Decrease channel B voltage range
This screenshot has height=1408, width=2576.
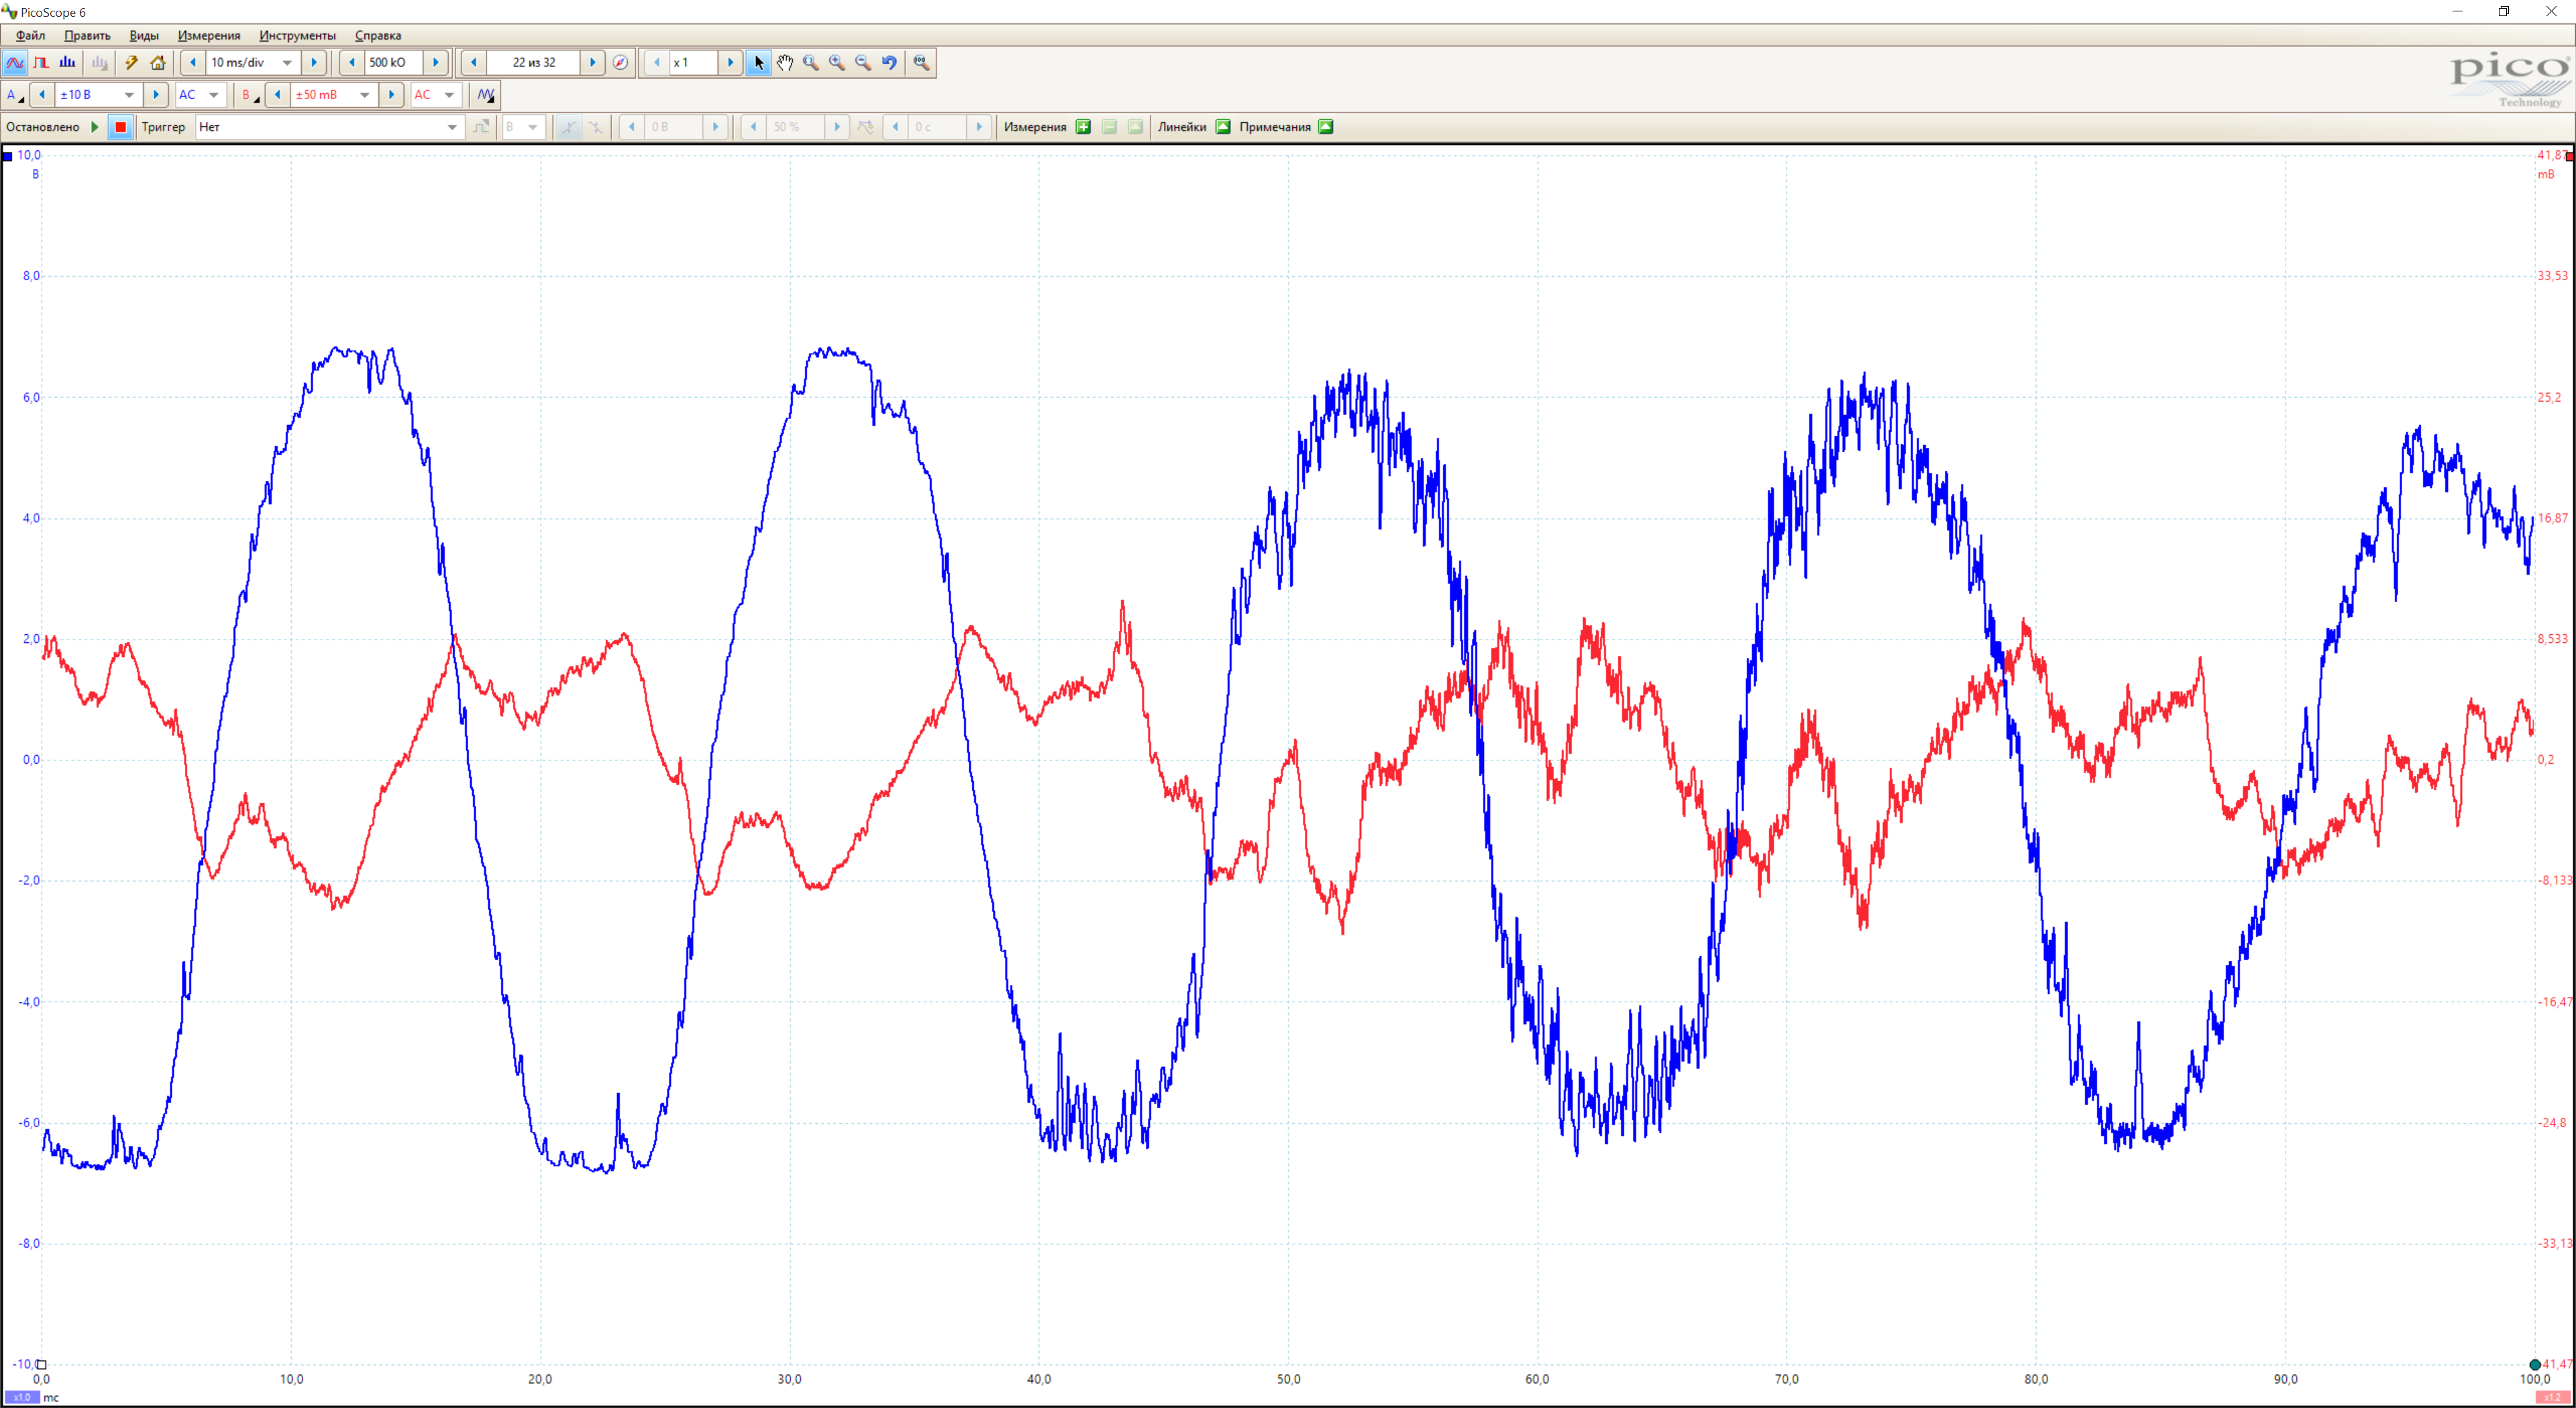click(x=278, y=95)
